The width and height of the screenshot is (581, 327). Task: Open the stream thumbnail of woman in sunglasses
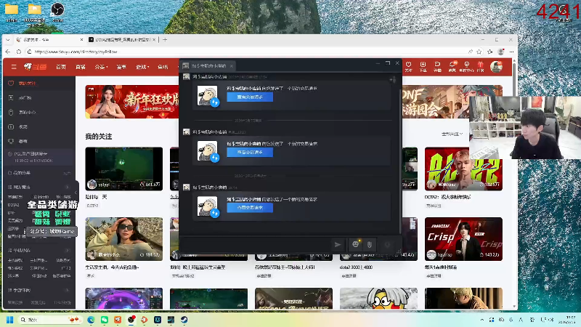point(123,239)
